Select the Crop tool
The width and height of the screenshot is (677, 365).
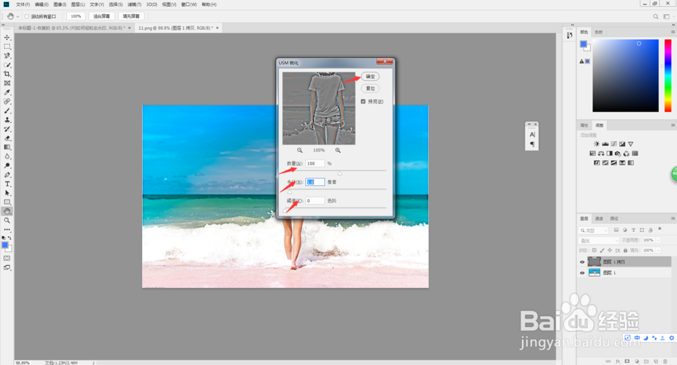[x=7, y=74]
